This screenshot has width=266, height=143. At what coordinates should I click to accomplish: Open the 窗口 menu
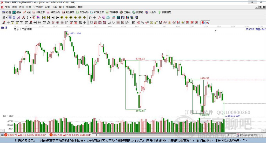(x=61, y=7)
